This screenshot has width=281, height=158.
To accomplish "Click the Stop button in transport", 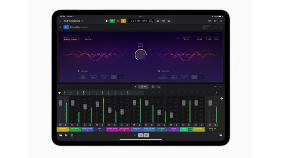I will tap(107, 21).
